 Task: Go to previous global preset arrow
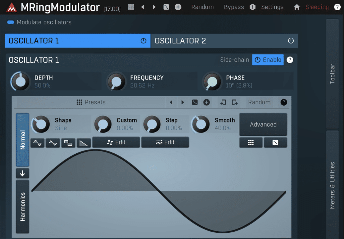[143, 7]
